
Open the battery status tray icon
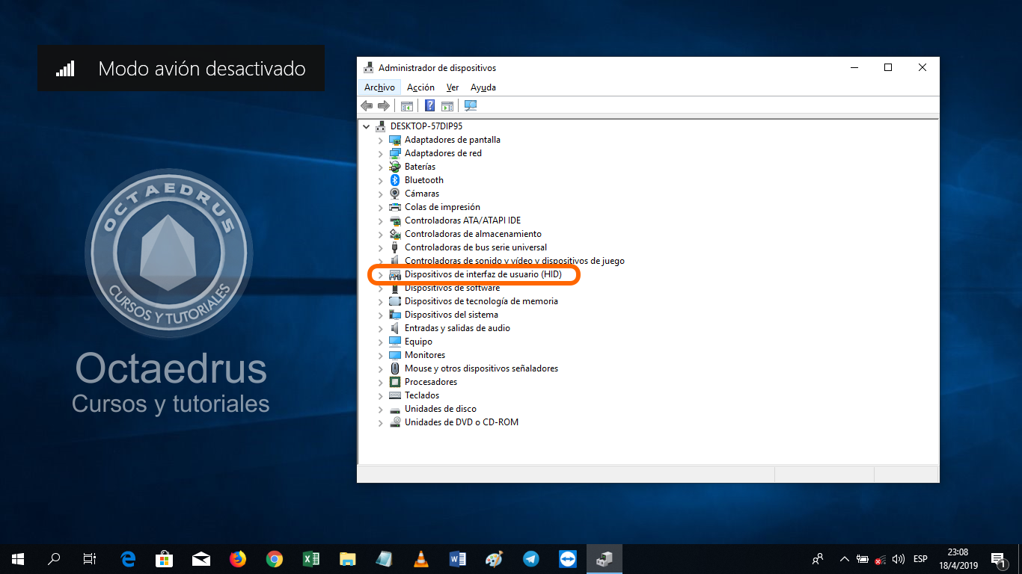(863, 559)
